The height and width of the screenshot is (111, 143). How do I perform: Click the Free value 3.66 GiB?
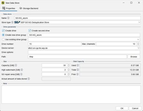point(110,74)
